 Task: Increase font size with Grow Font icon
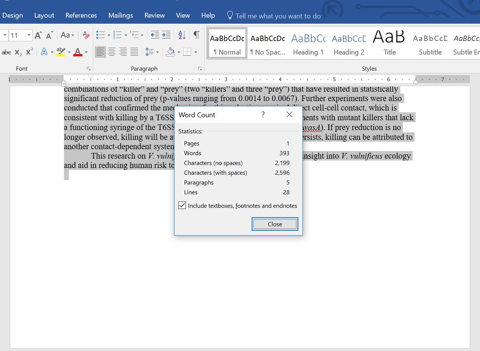(x=38, y=35)
